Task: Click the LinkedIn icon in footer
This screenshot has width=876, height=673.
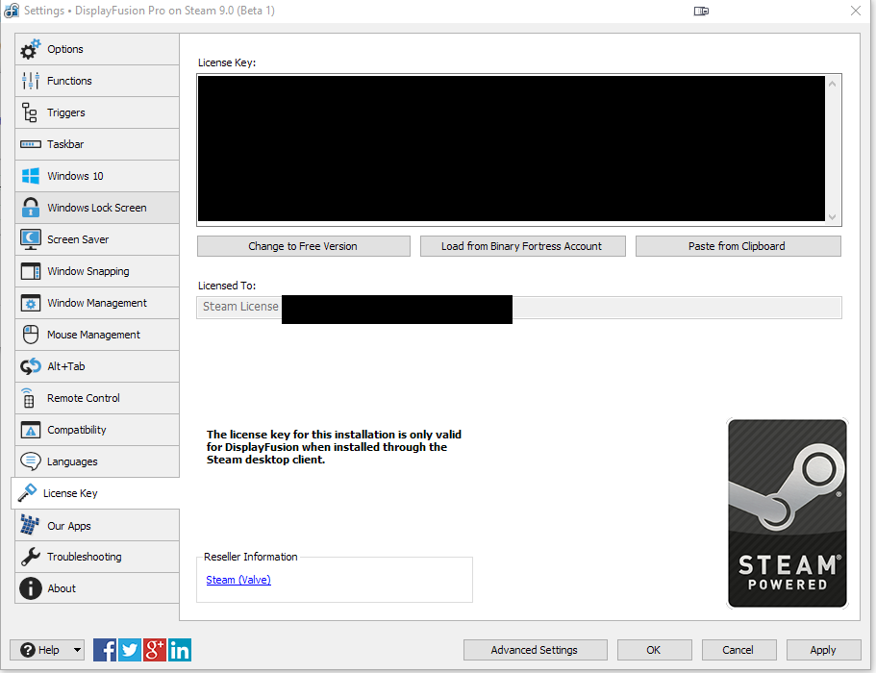Action: pos(180,650)
